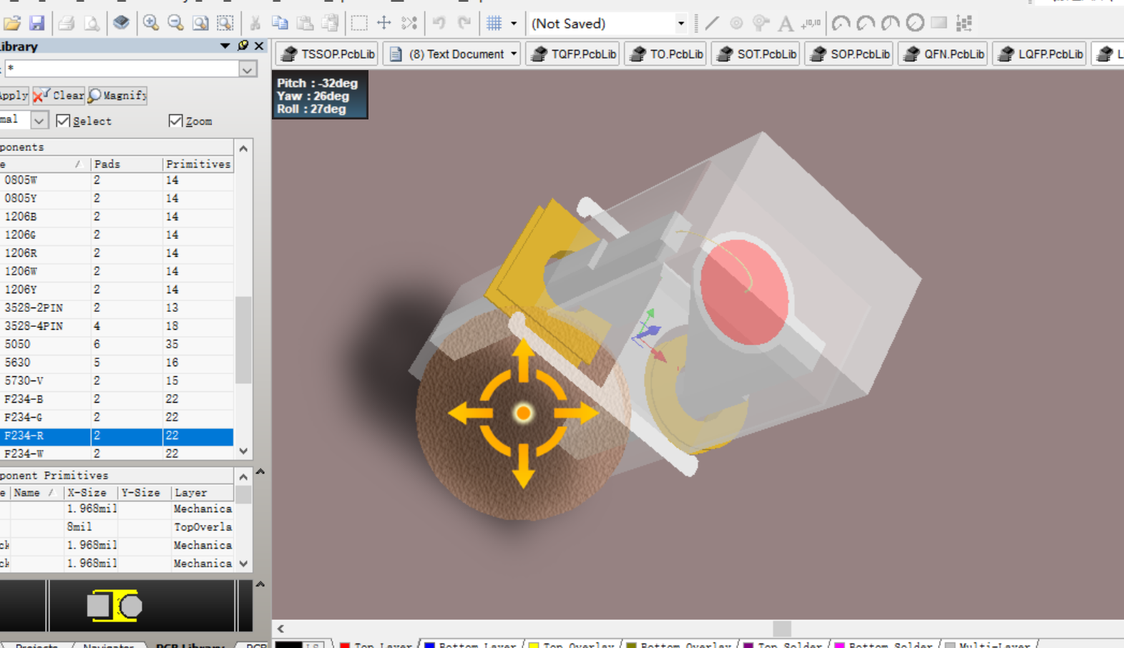Switch to QFN.PcbLib document tab

(x=943, y=54)
